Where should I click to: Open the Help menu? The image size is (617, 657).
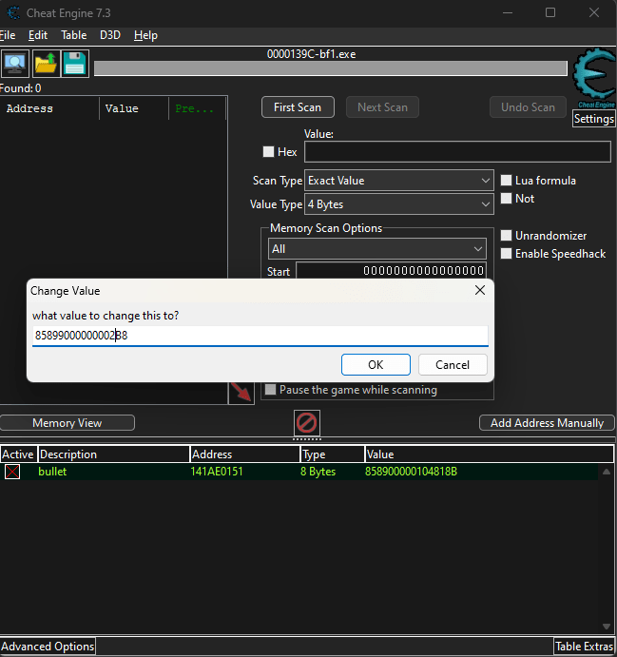[145, 35]
